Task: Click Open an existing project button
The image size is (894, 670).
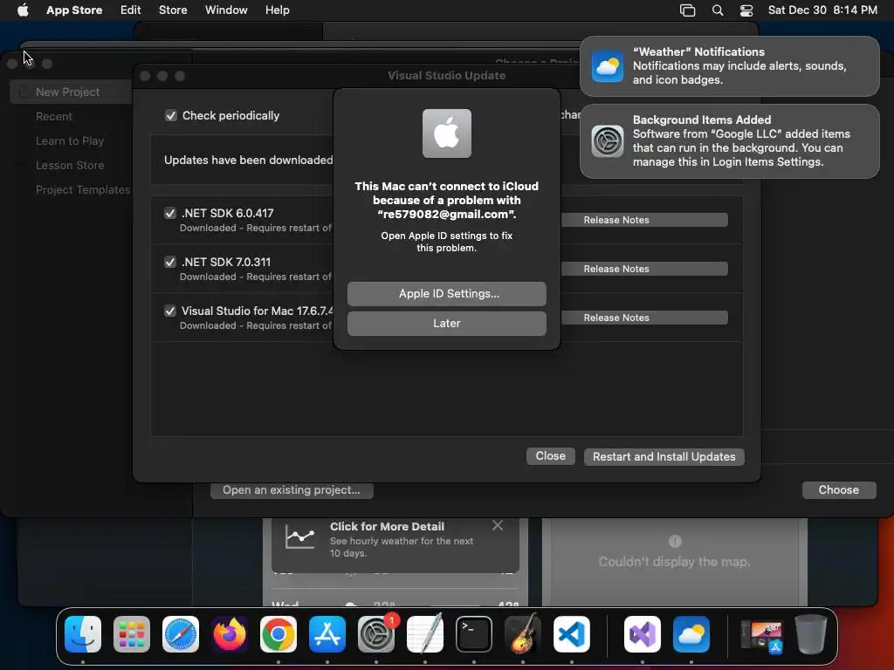Action: [292, 490]
